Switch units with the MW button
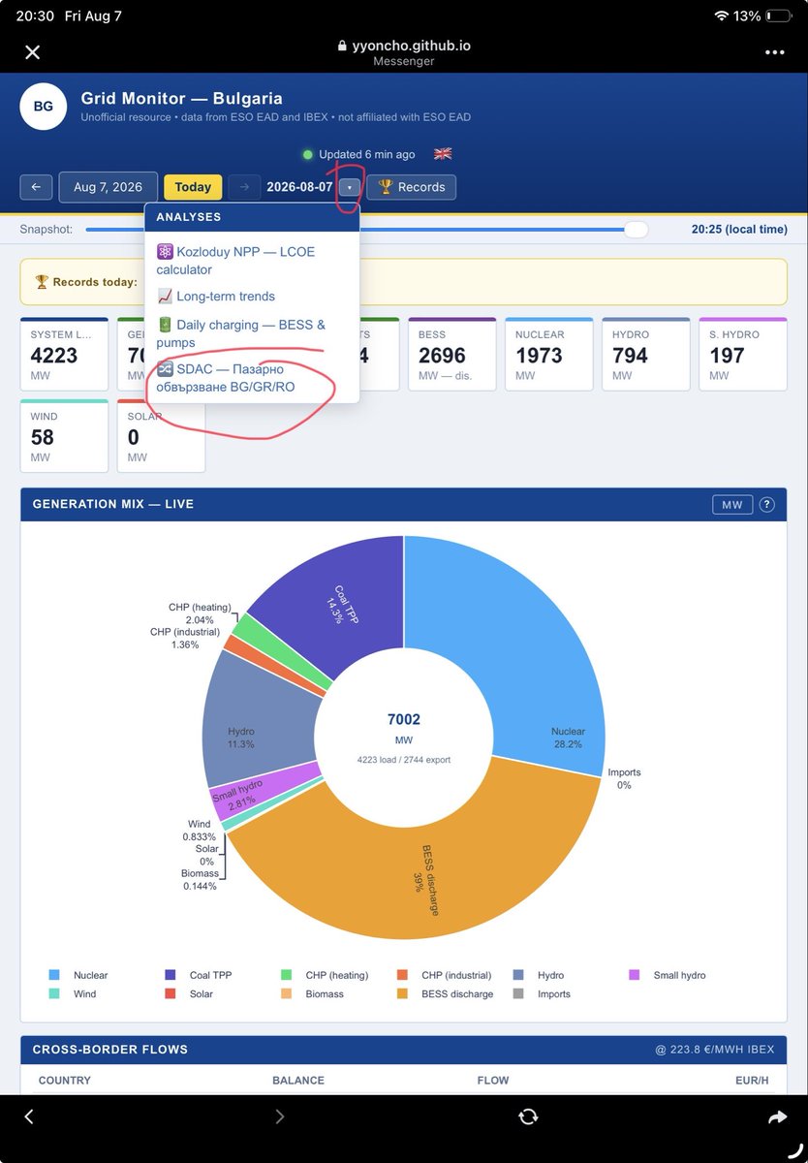Screen dimensions: 808x1163 click(x=732, y=504)
